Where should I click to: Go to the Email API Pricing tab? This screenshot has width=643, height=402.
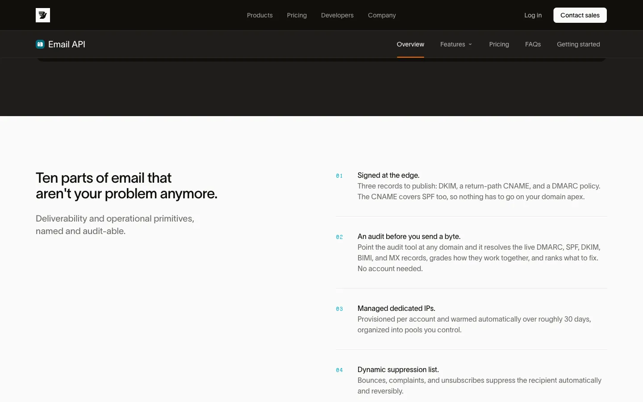(x=499, y=44)
